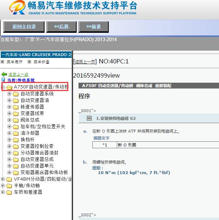Expand the 车桥和差速器 node
Screen dimensions: 219x220
click(x=3, y=192)
